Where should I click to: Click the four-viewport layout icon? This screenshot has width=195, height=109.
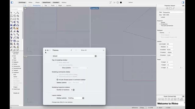[x=25, y=5]
